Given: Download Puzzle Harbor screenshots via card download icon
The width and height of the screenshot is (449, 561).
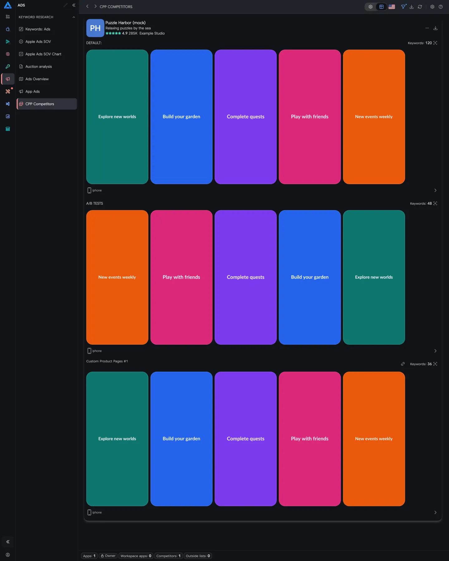Looking at the screenshot, I should point(436,28).
